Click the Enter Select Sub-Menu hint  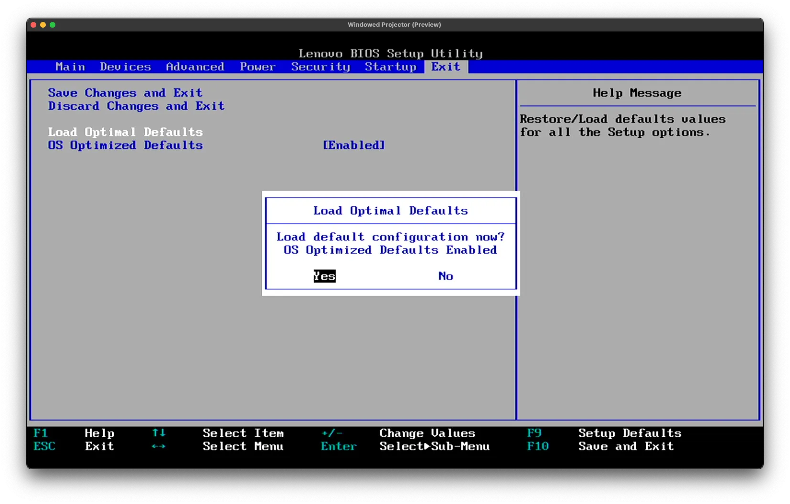coord(405,446)
